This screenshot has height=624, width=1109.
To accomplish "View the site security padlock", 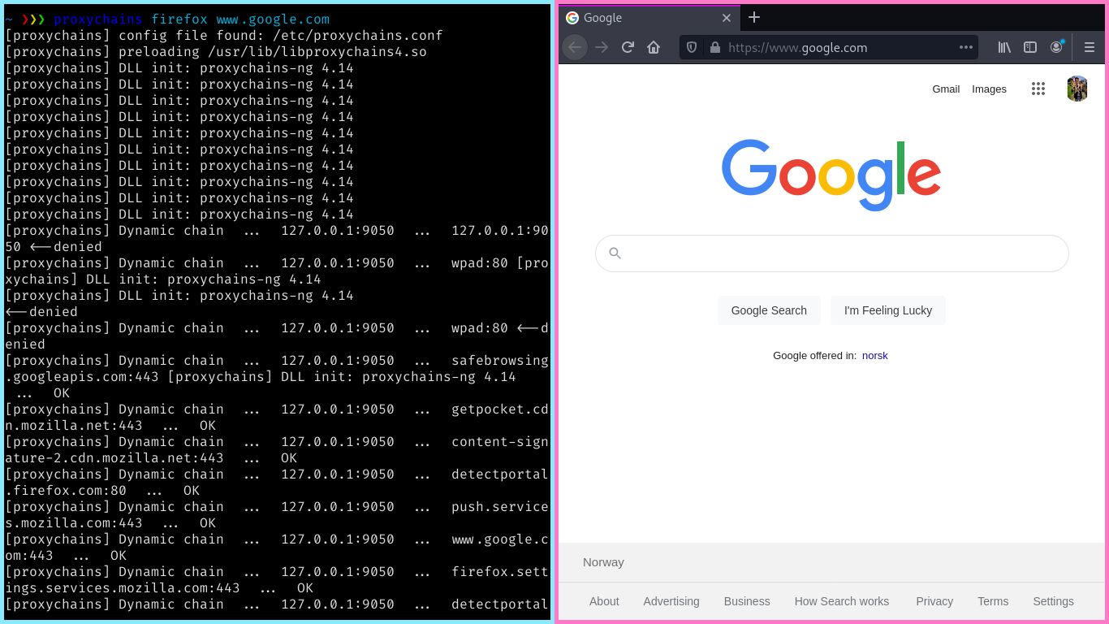I will click(715, 47).
